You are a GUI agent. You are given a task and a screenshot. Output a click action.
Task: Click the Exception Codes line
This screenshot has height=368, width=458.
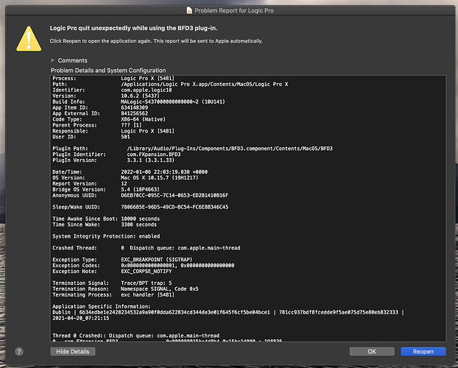[x=144, y=265]
